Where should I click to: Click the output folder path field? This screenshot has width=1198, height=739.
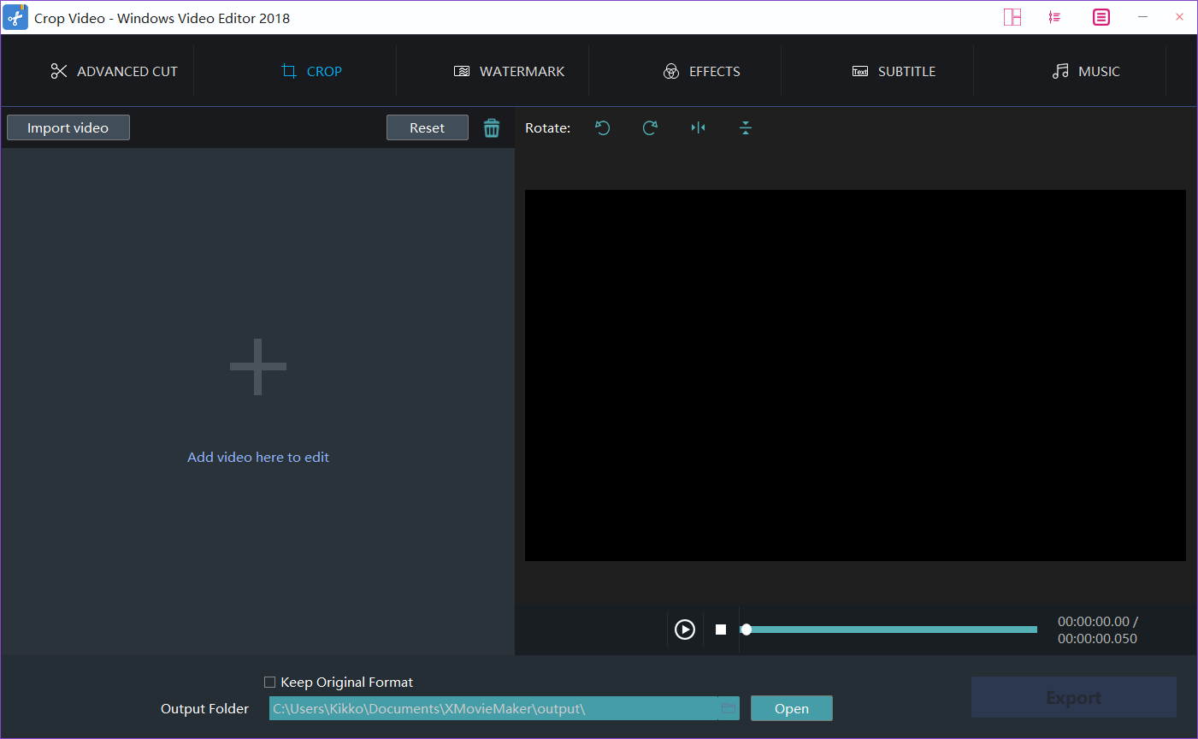[493, 708]
